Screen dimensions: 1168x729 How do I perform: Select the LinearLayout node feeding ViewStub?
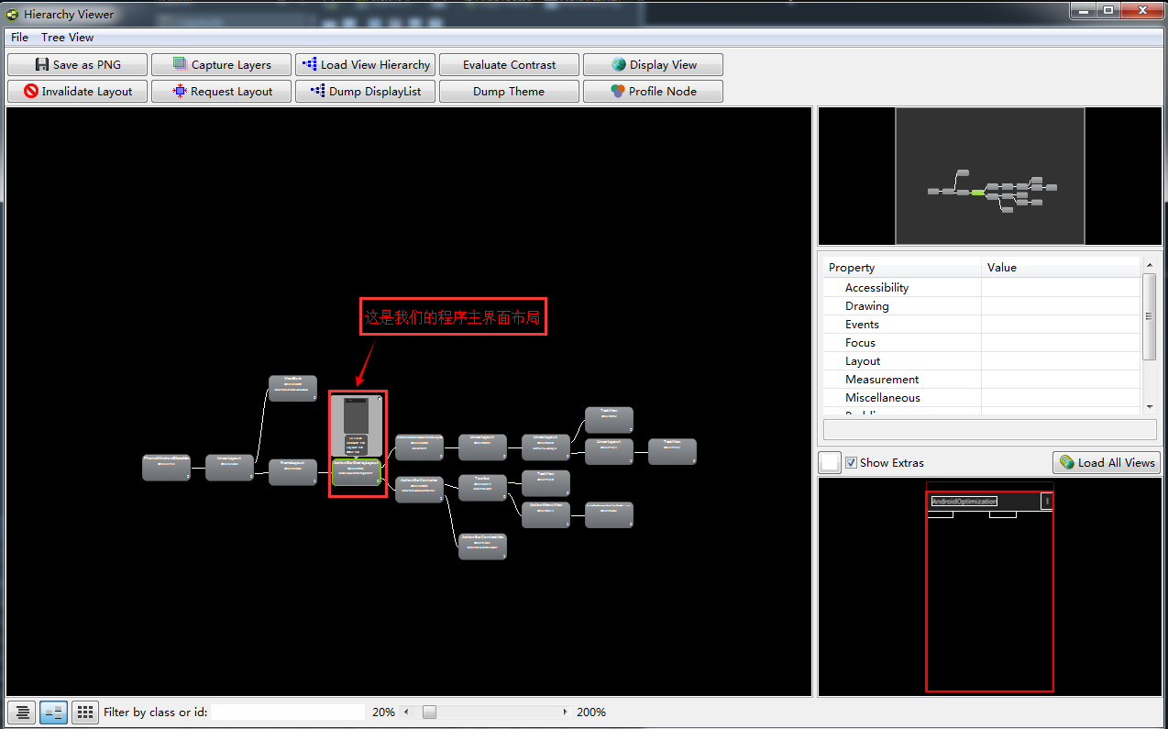[x=229, y=467]
